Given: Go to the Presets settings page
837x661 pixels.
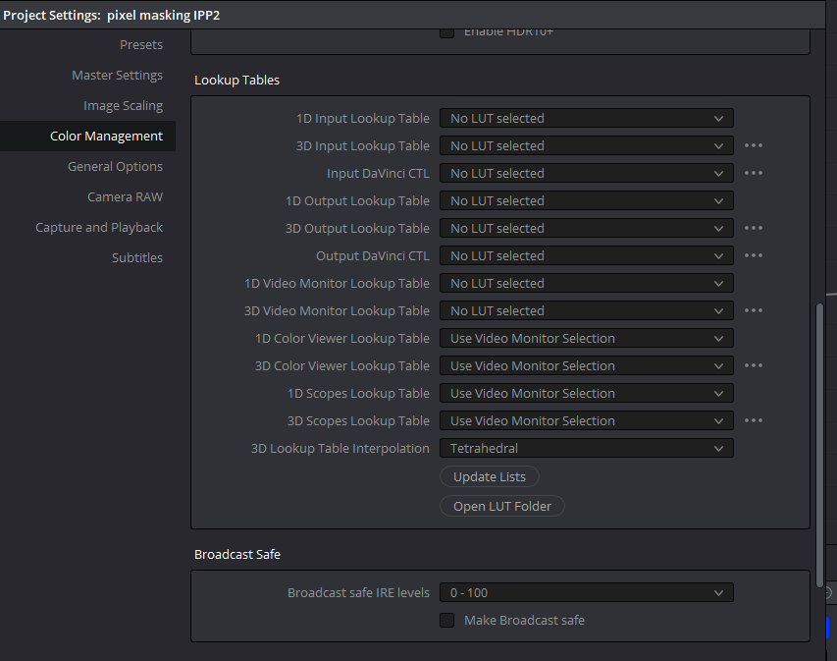Looking at the screenshot, I should pyautogui.click(x=141, y=45).
